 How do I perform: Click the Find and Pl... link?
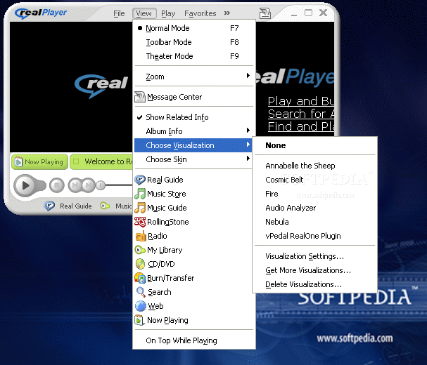click(301, 126)
